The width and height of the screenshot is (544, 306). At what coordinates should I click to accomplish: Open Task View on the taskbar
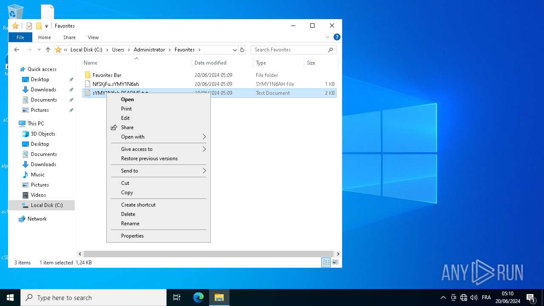[177, 297]
